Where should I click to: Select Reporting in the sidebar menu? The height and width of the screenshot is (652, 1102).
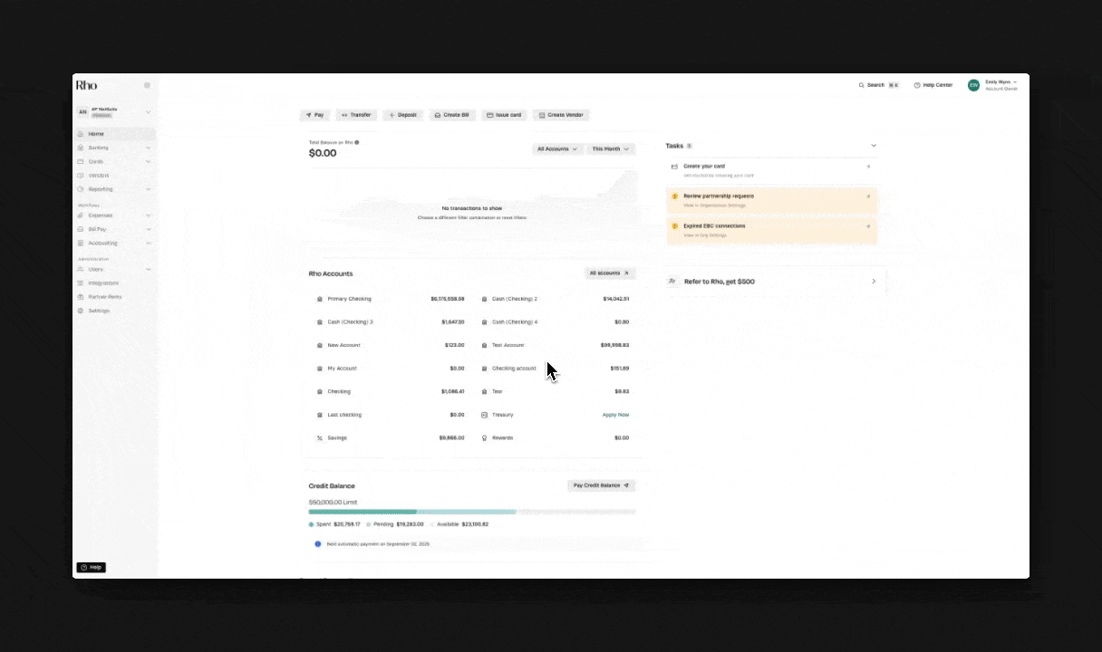pos(101,189)
